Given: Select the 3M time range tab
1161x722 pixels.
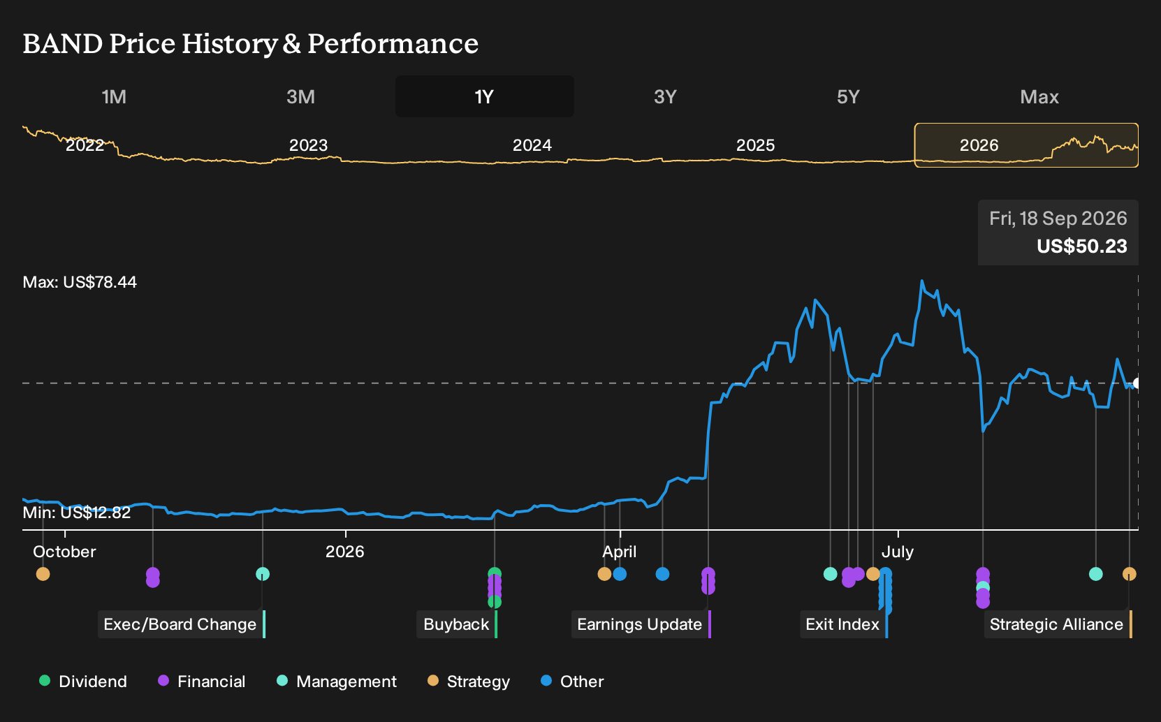Looking at the screenshot, I should pos(300,97).
